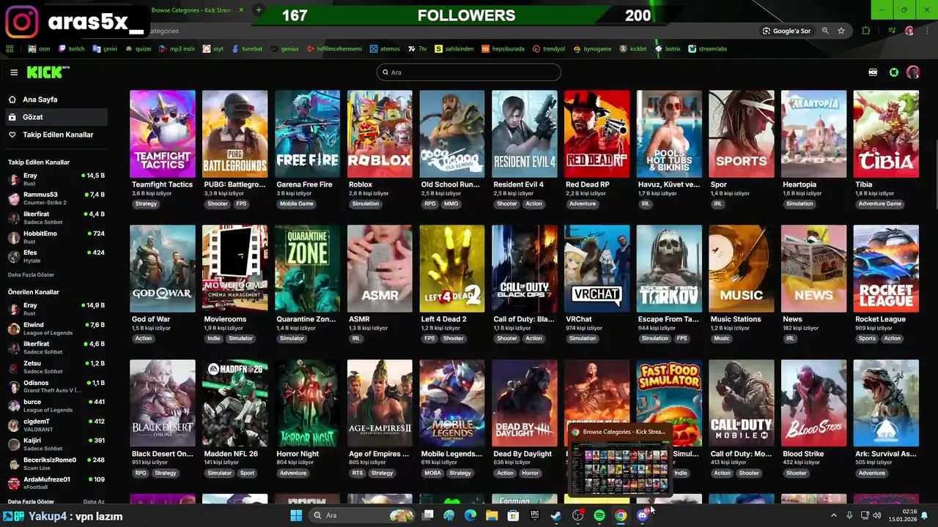Open Rammus53 channel in followed list

[x=56, y=198]
